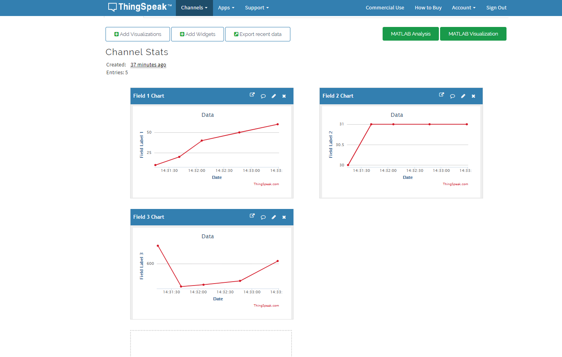Remove the Field 1 Chart widget
562x357 pixels.
284,96
